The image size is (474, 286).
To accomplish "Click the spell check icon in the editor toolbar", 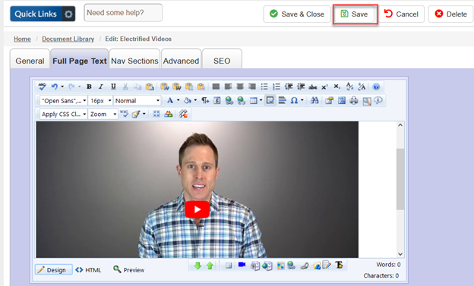I will [x=42, y=86].
